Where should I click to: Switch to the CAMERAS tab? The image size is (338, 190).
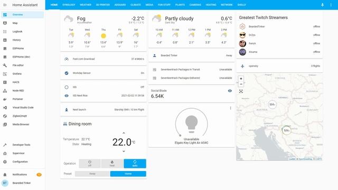coord(195,5)
